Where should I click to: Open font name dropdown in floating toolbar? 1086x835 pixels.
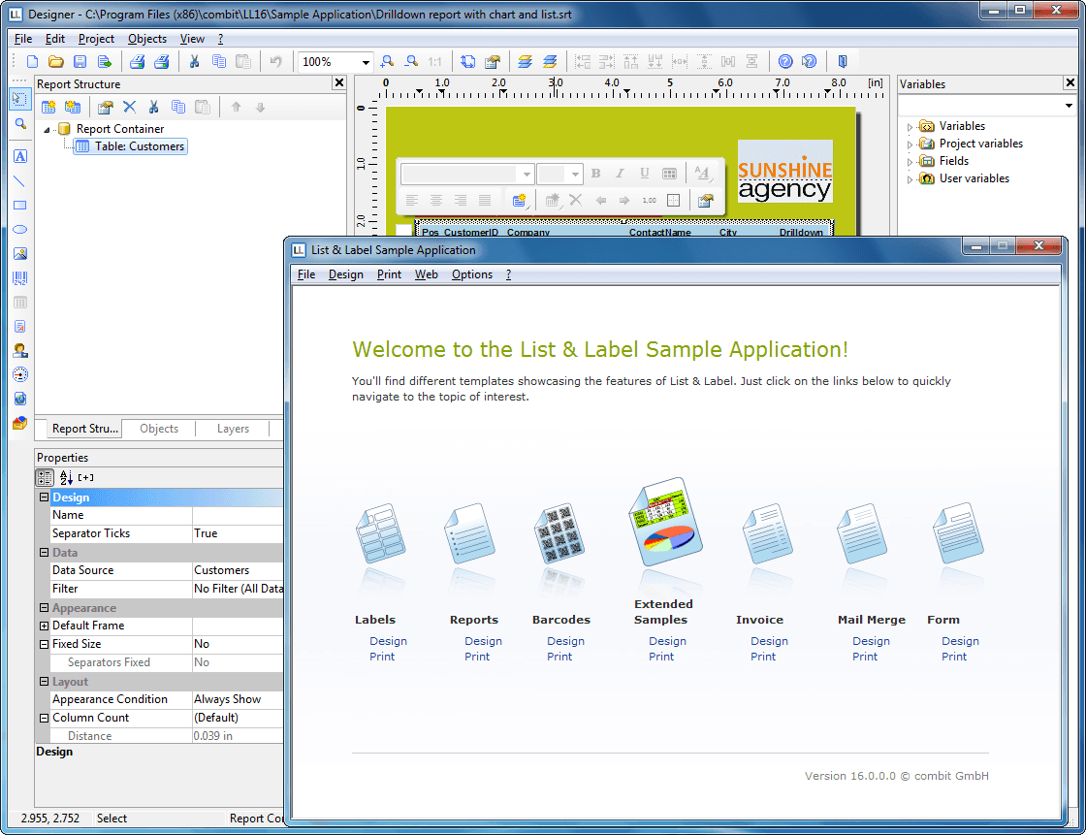(527, 174)
